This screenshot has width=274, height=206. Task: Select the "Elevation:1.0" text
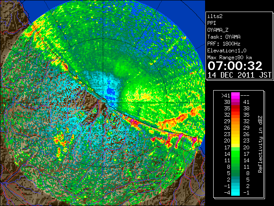227,51
